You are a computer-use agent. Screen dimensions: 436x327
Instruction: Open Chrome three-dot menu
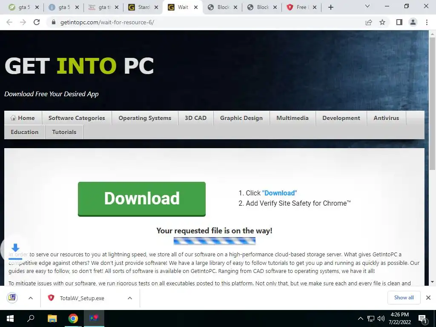(x=427, y=22)
